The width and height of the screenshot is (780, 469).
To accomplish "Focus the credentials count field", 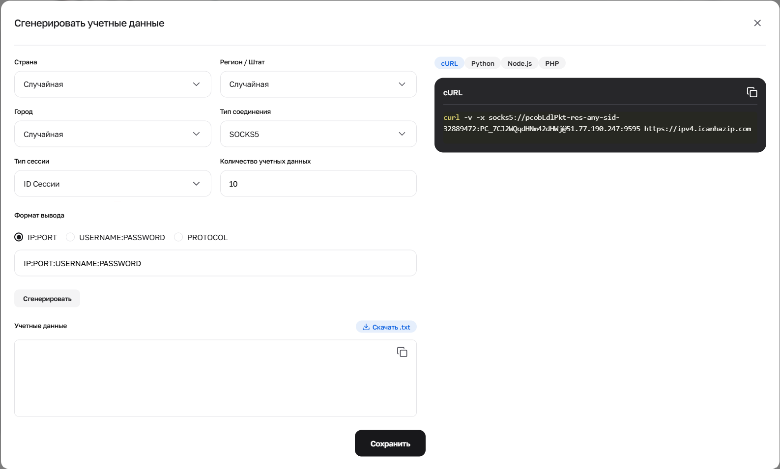I will pyautogui.click(x=318, y=184).
